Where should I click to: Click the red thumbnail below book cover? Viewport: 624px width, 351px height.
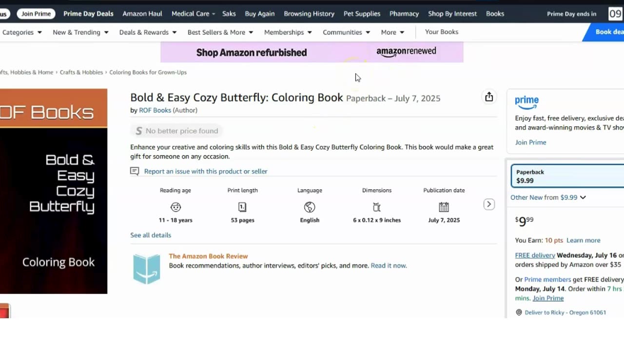point(4,311)
